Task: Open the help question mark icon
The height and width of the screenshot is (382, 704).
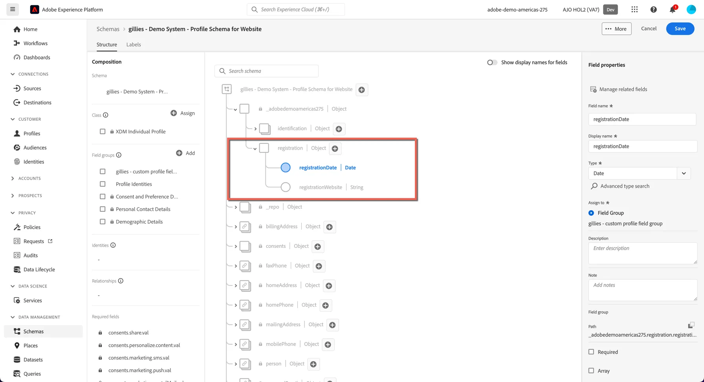Action: tap(653, 9)
